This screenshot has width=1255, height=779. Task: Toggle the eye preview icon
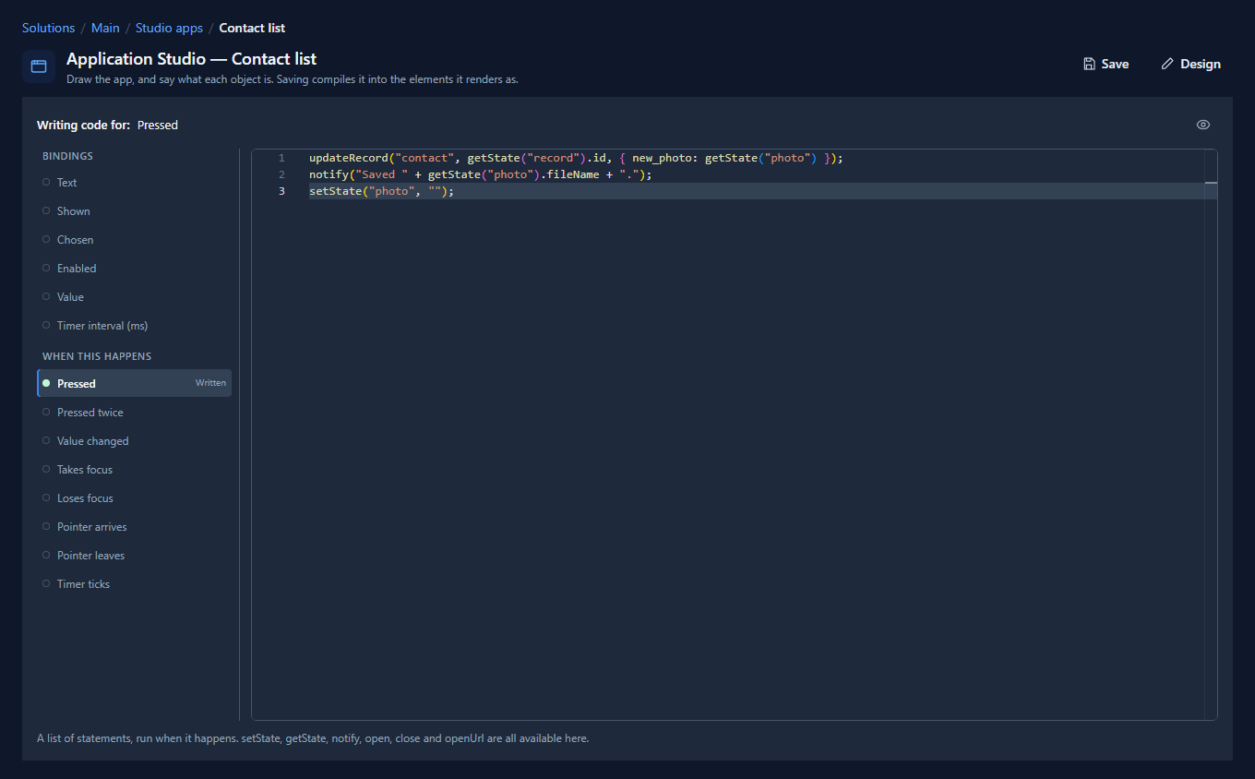[x=1203, y=125]
